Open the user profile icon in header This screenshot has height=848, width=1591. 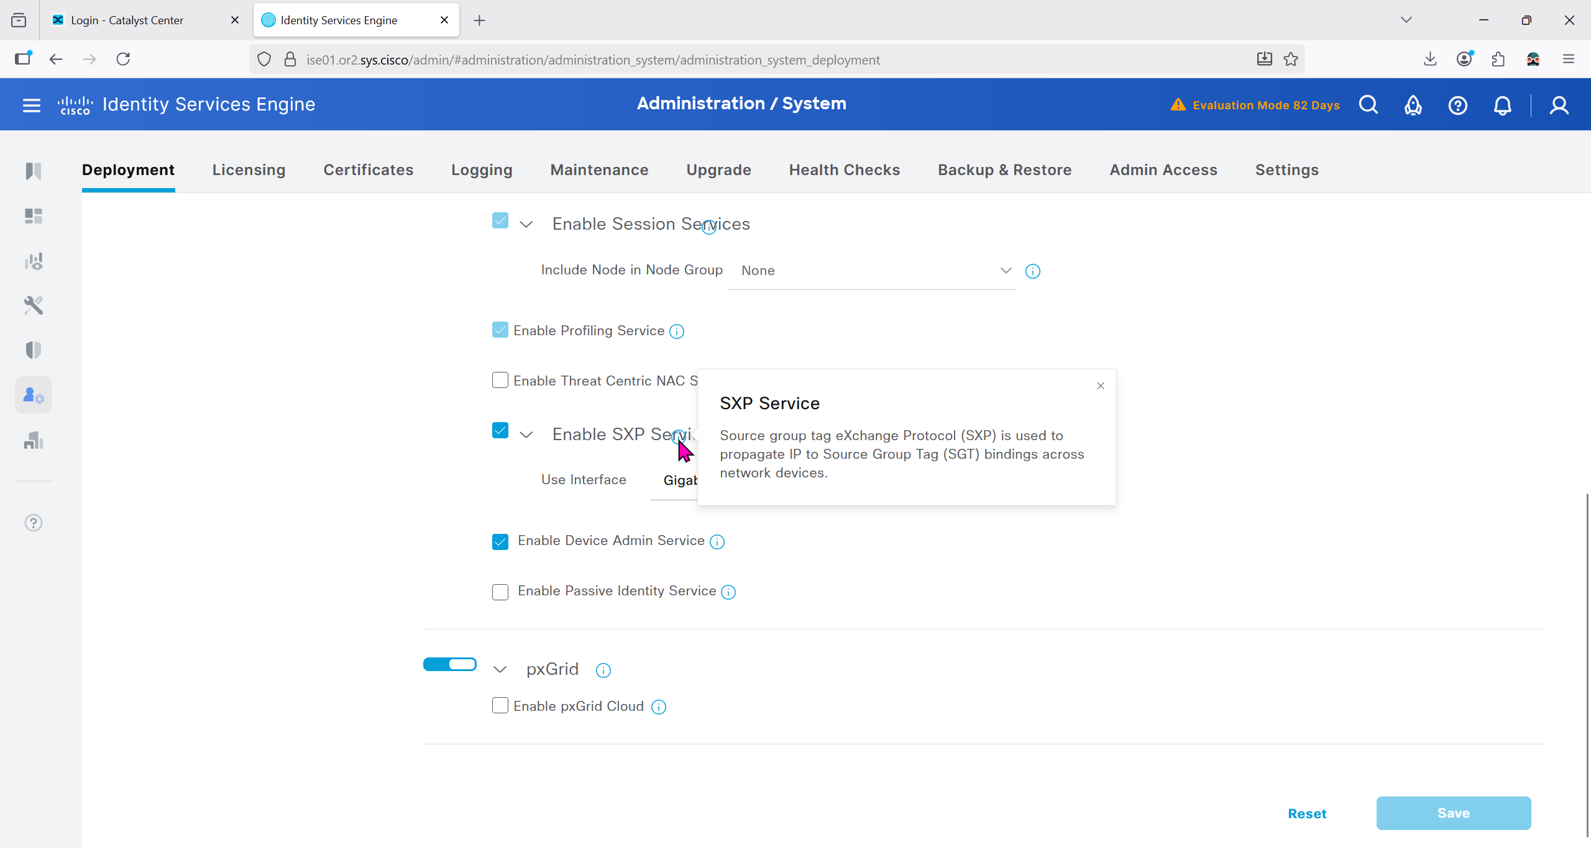click(1559, 106)
